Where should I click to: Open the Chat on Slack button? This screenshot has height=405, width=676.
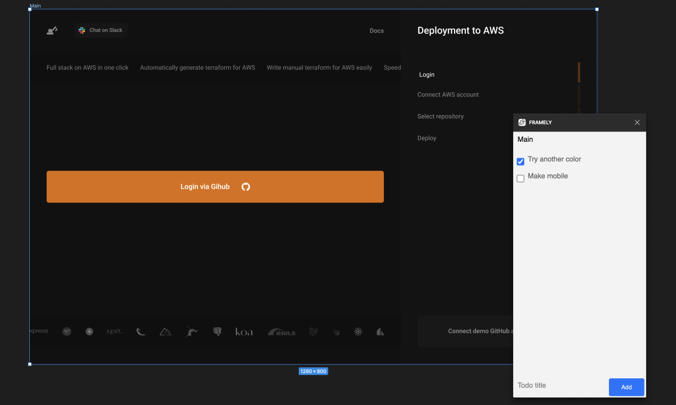[x=101, y=30]
